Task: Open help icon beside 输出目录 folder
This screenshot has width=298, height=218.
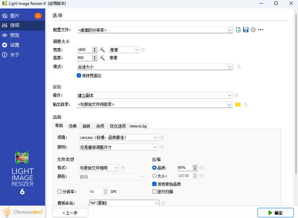Action: (x=245, y=105)
